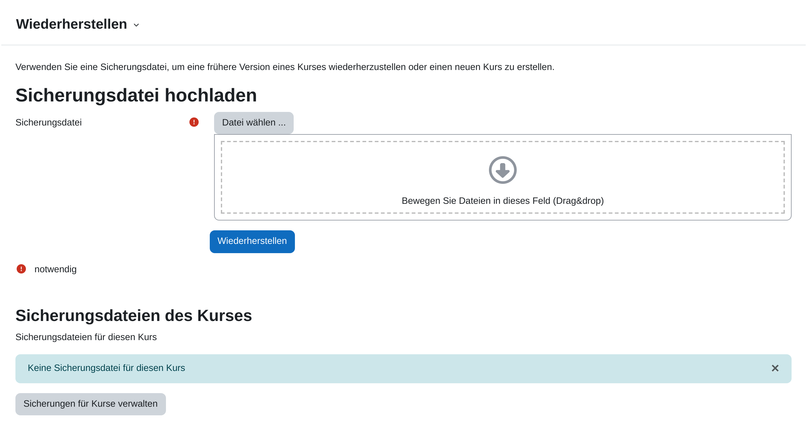Click the 'Bewegen Sie Dateien in dieses Feld' text
This screenshot has width=807, height=444.
pyautogui.click(x=503, y=201)
